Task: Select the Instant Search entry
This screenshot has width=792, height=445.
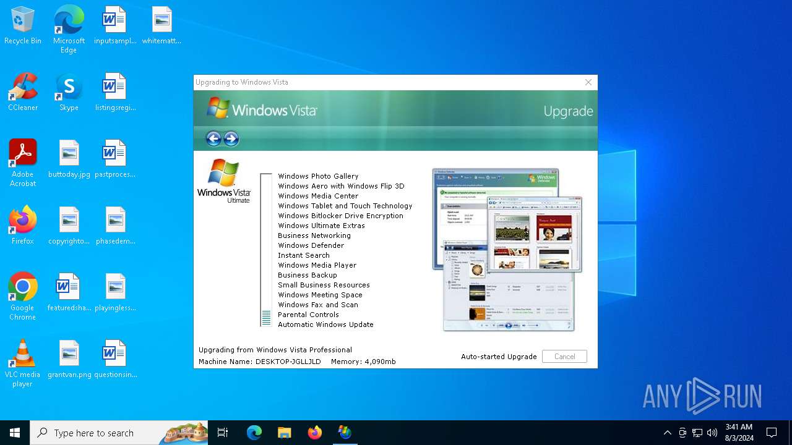Action: coord(304,255)
